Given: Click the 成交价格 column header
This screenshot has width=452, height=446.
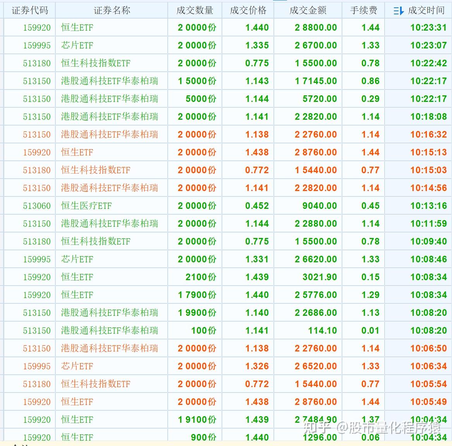Looking at the screenshot, I should pyautogui.click(x=248, y=10).
